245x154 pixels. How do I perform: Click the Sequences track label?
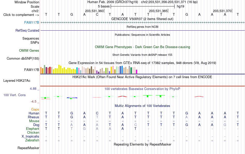pyautogui.click(x=31, y=38)
